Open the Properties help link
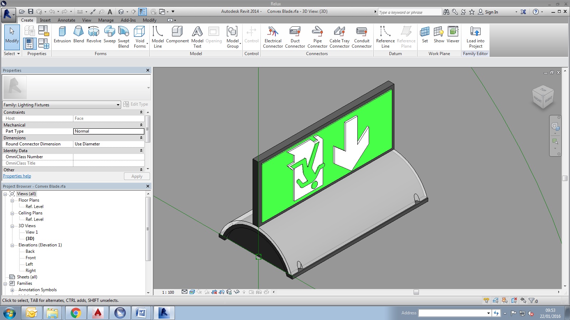Viewport: 570px width, 320px height. (17, 176)
